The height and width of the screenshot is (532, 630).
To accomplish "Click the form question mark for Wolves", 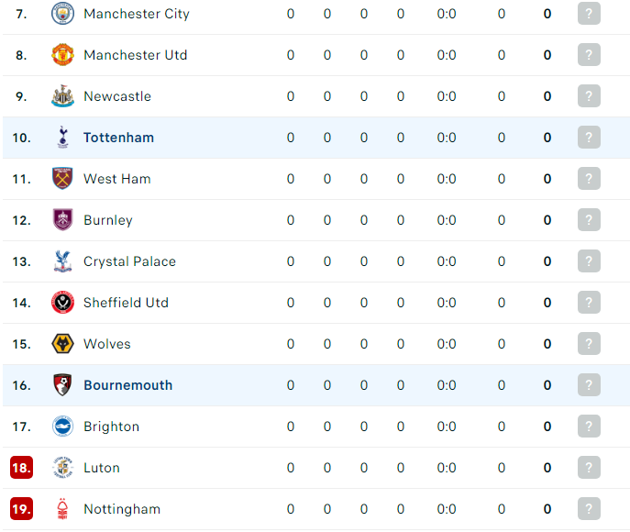I will [x=589, y=344].
